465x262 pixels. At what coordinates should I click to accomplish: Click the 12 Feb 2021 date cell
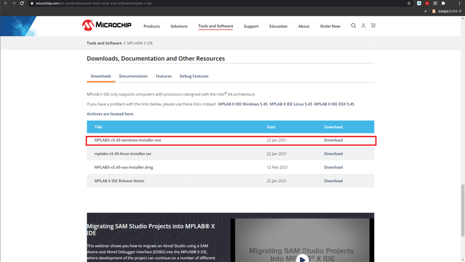(x=277, y=167)
